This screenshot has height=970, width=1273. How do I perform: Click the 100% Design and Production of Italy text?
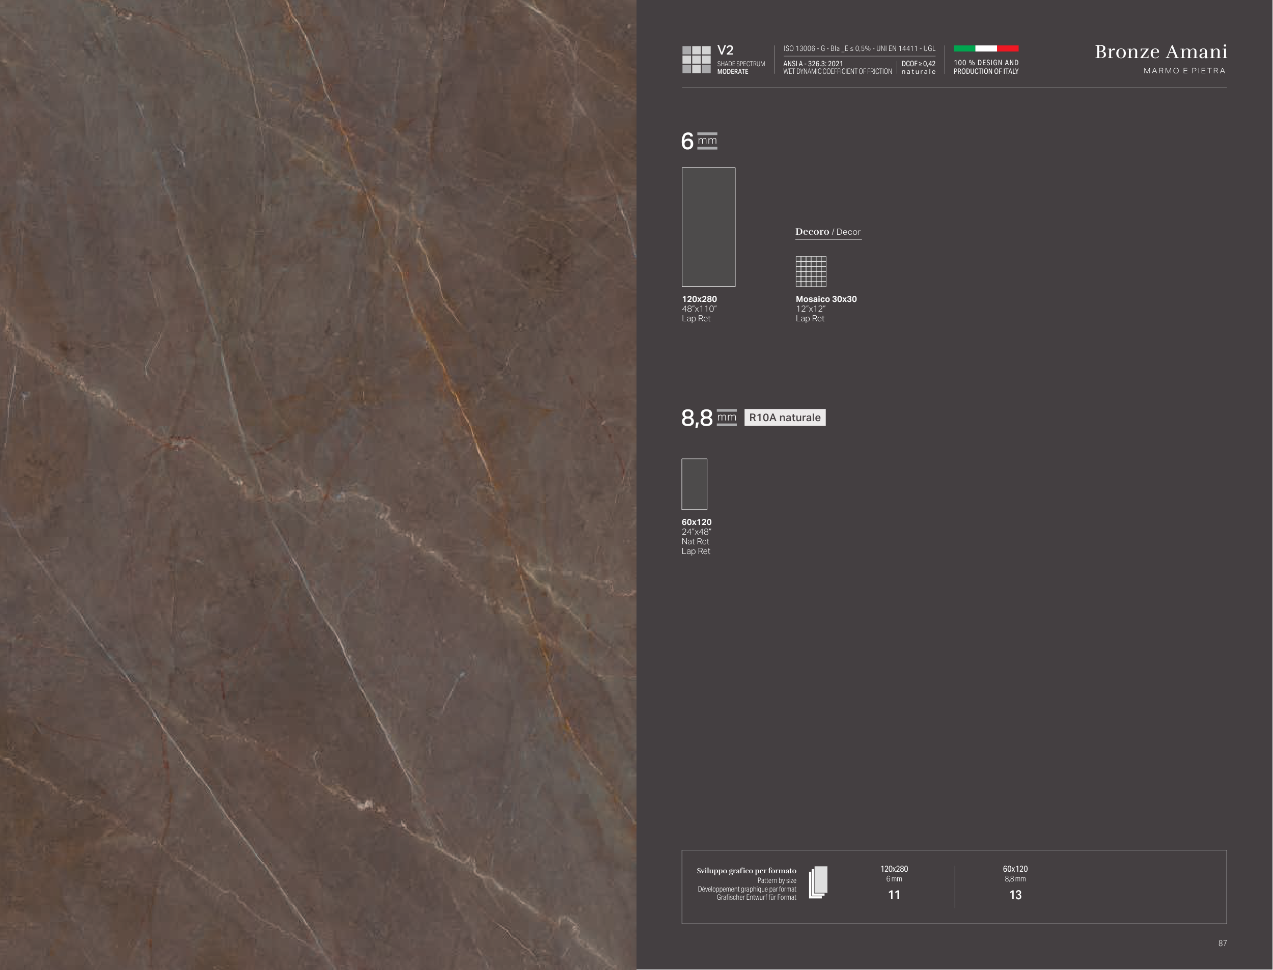[985, 67]
